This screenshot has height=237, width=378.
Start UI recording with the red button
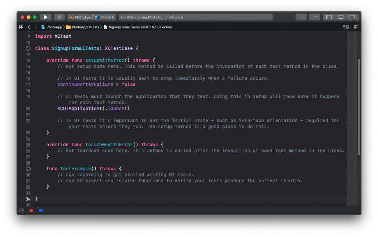click(31, 210)
